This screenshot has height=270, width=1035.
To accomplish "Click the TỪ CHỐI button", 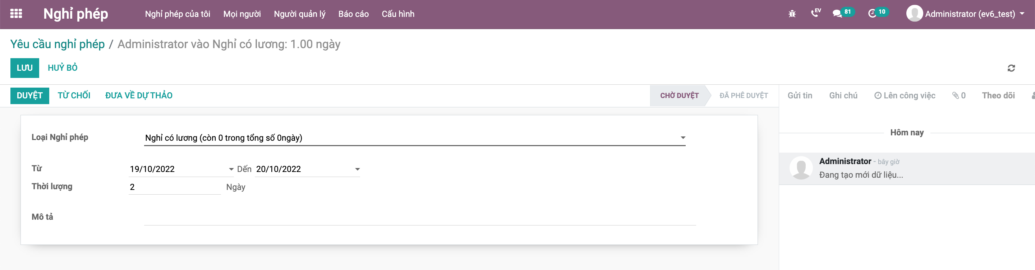I will point(74,96).
